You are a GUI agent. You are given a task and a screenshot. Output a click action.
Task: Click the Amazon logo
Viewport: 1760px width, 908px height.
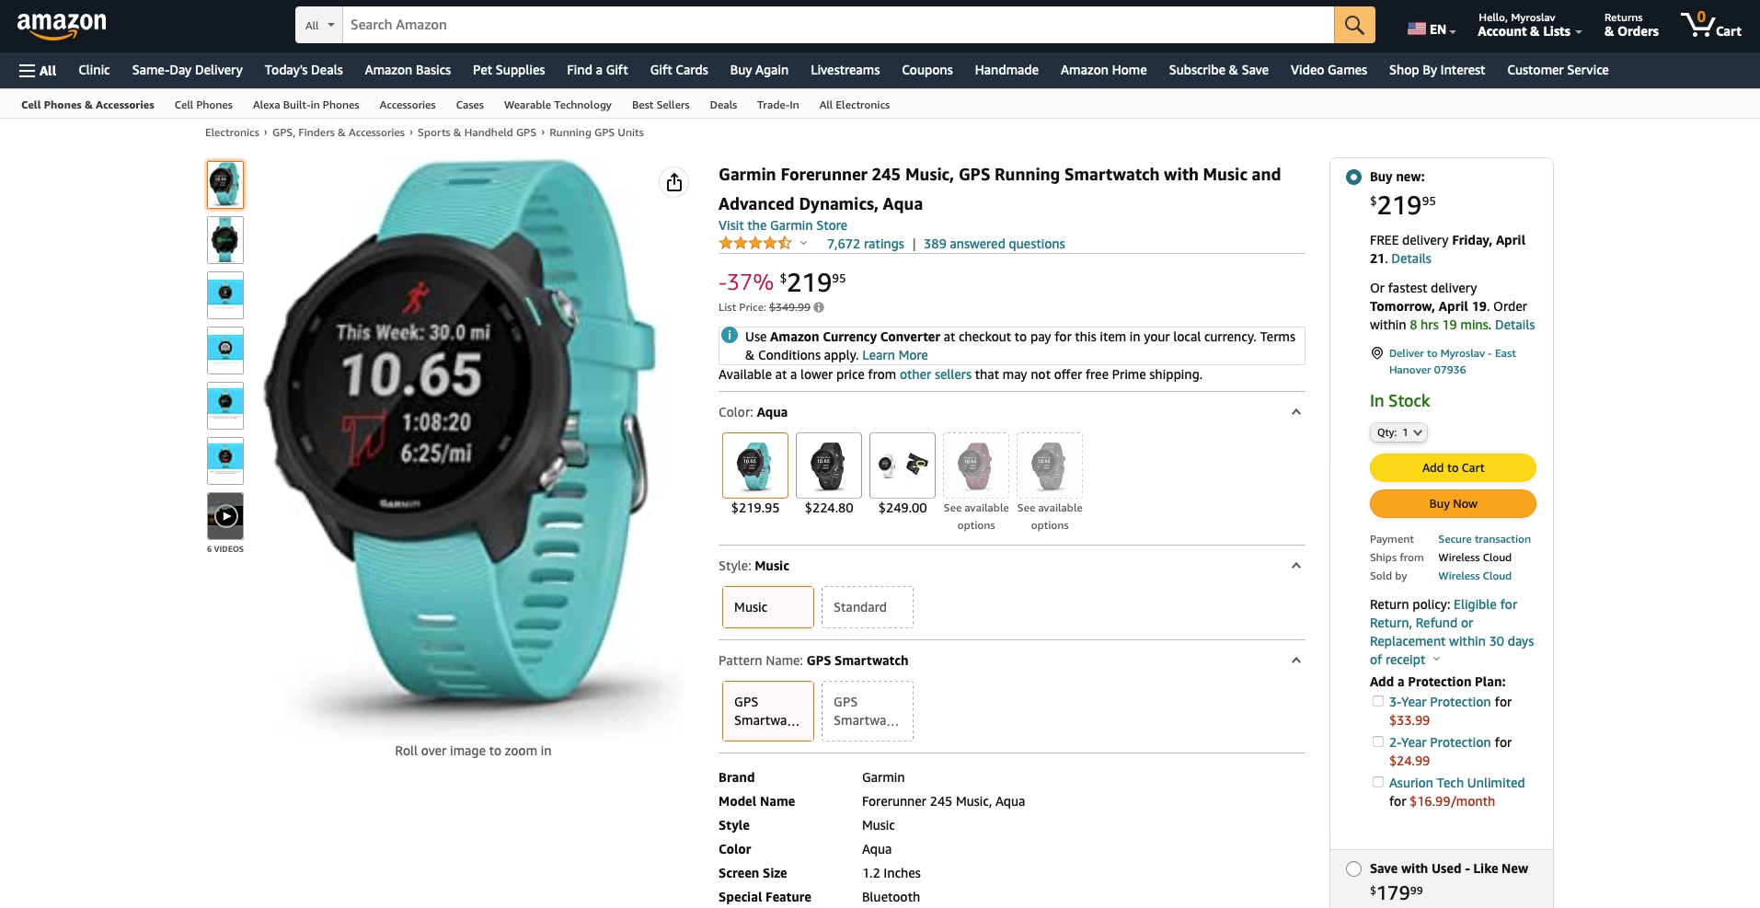[x=62, y=26]
